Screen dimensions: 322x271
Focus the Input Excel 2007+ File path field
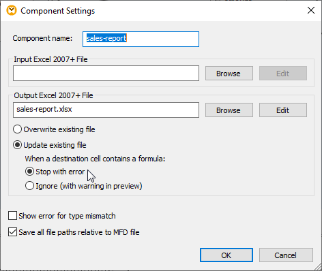point(106,74)
